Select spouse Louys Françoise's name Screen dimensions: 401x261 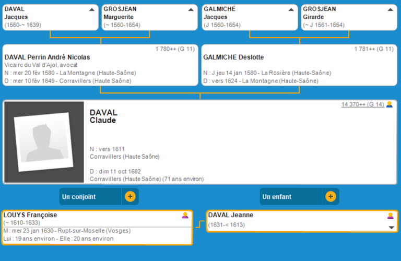click(x=30, y=215)
